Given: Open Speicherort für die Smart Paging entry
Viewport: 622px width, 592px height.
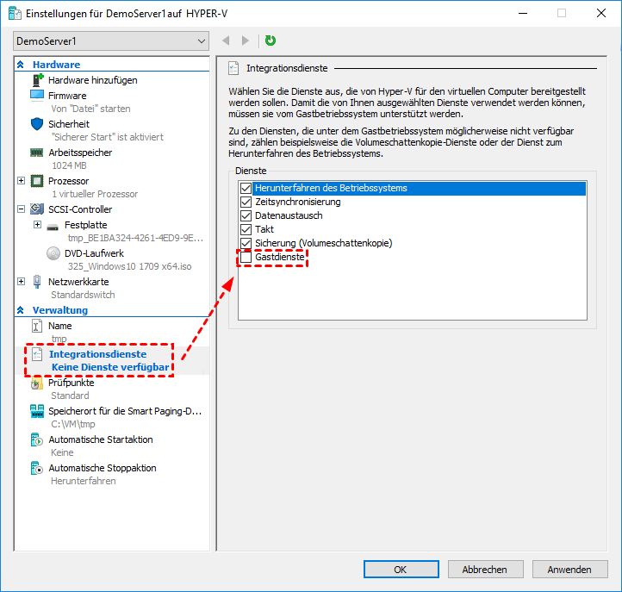Looking at the screenshot, I should [125, 411].
